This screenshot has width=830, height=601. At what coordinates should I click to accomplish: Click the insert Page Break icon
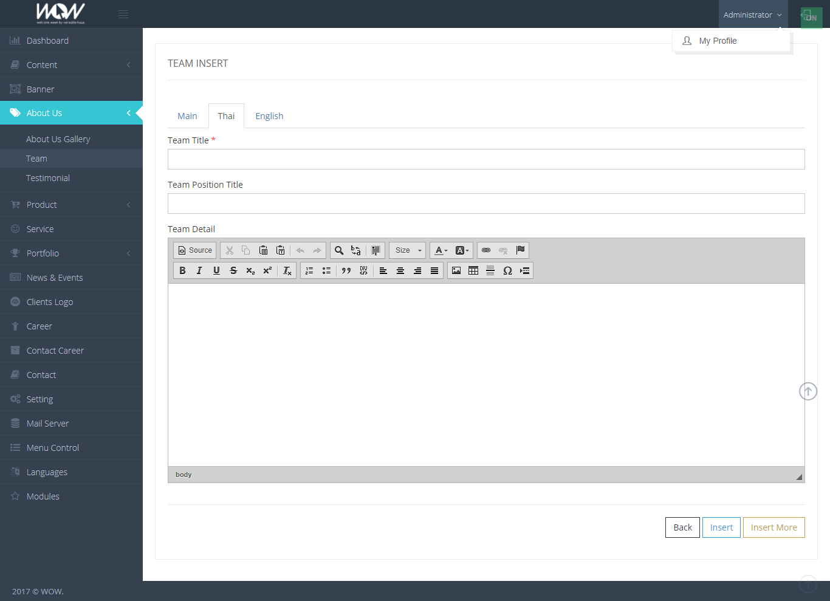click(x=524, y=271)
